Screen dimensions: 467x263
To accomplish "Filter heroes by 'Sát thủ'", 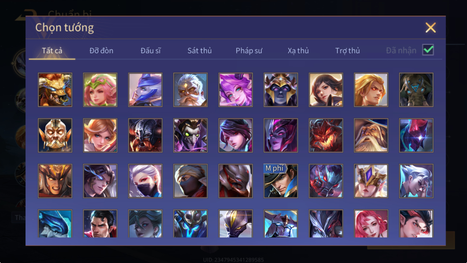I will click(x=200, y=51).
